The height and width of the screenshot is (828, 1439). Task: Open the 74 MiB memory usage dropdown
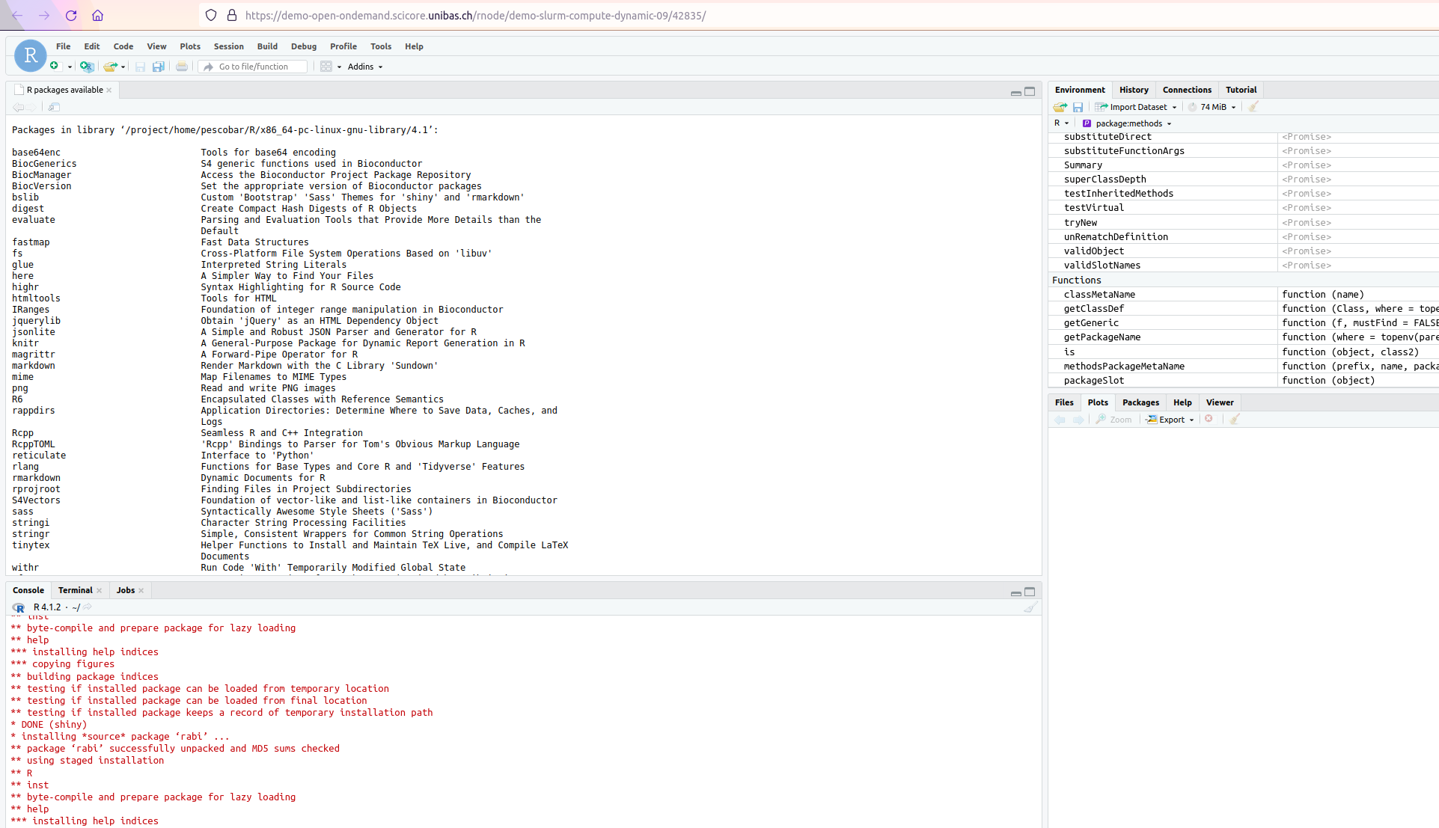[x=1214, y=107]
